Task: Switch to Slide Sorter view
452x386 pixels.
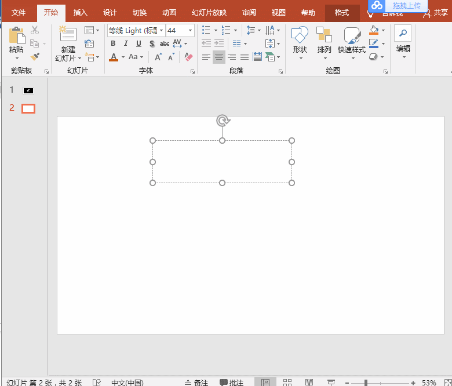Action: click(x=287, y=383)
